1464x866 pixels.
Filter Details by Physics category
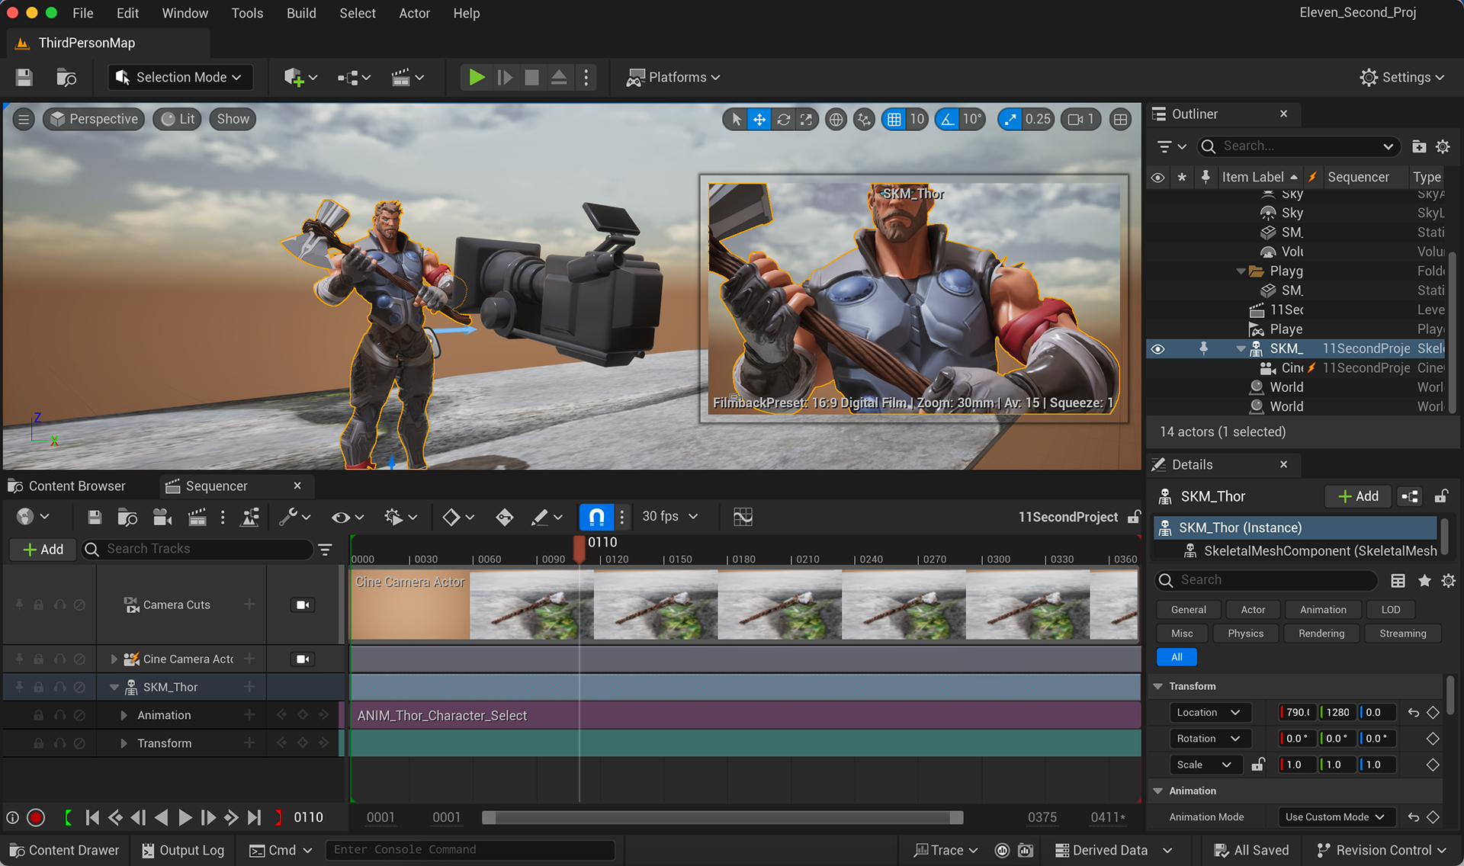click(1245, 633)
